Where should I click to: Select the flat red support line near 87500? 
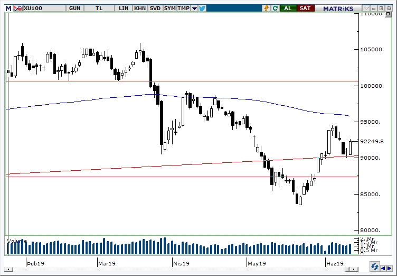pyautogui.click(x=182, y=177)
